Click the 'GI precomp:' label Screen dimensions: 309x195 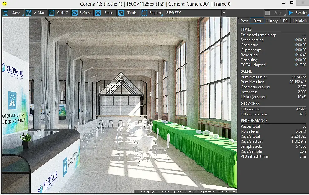tap(251, 50)
